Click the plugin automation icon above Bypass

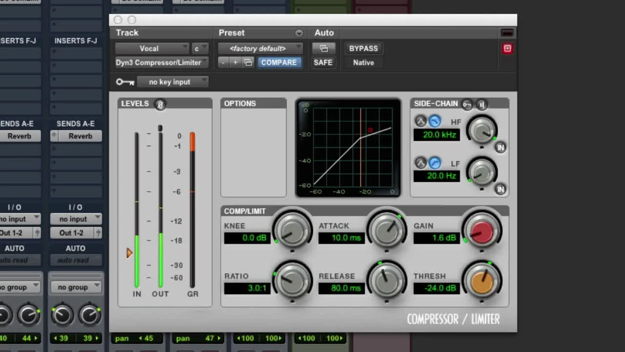pos(324,48)
